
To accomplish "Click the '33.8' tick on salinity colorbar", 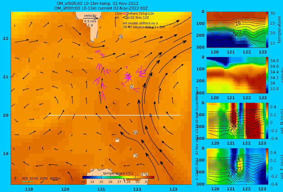I will tap(274, 89).
